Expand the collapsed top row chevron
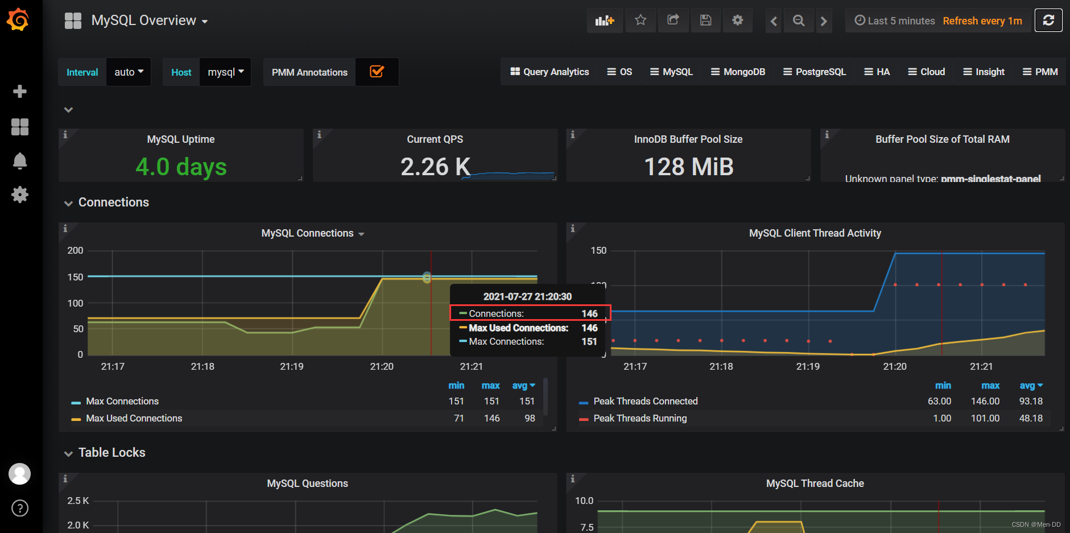Image resolution: width=1070 pixels, height=533 pixels. 68,110
